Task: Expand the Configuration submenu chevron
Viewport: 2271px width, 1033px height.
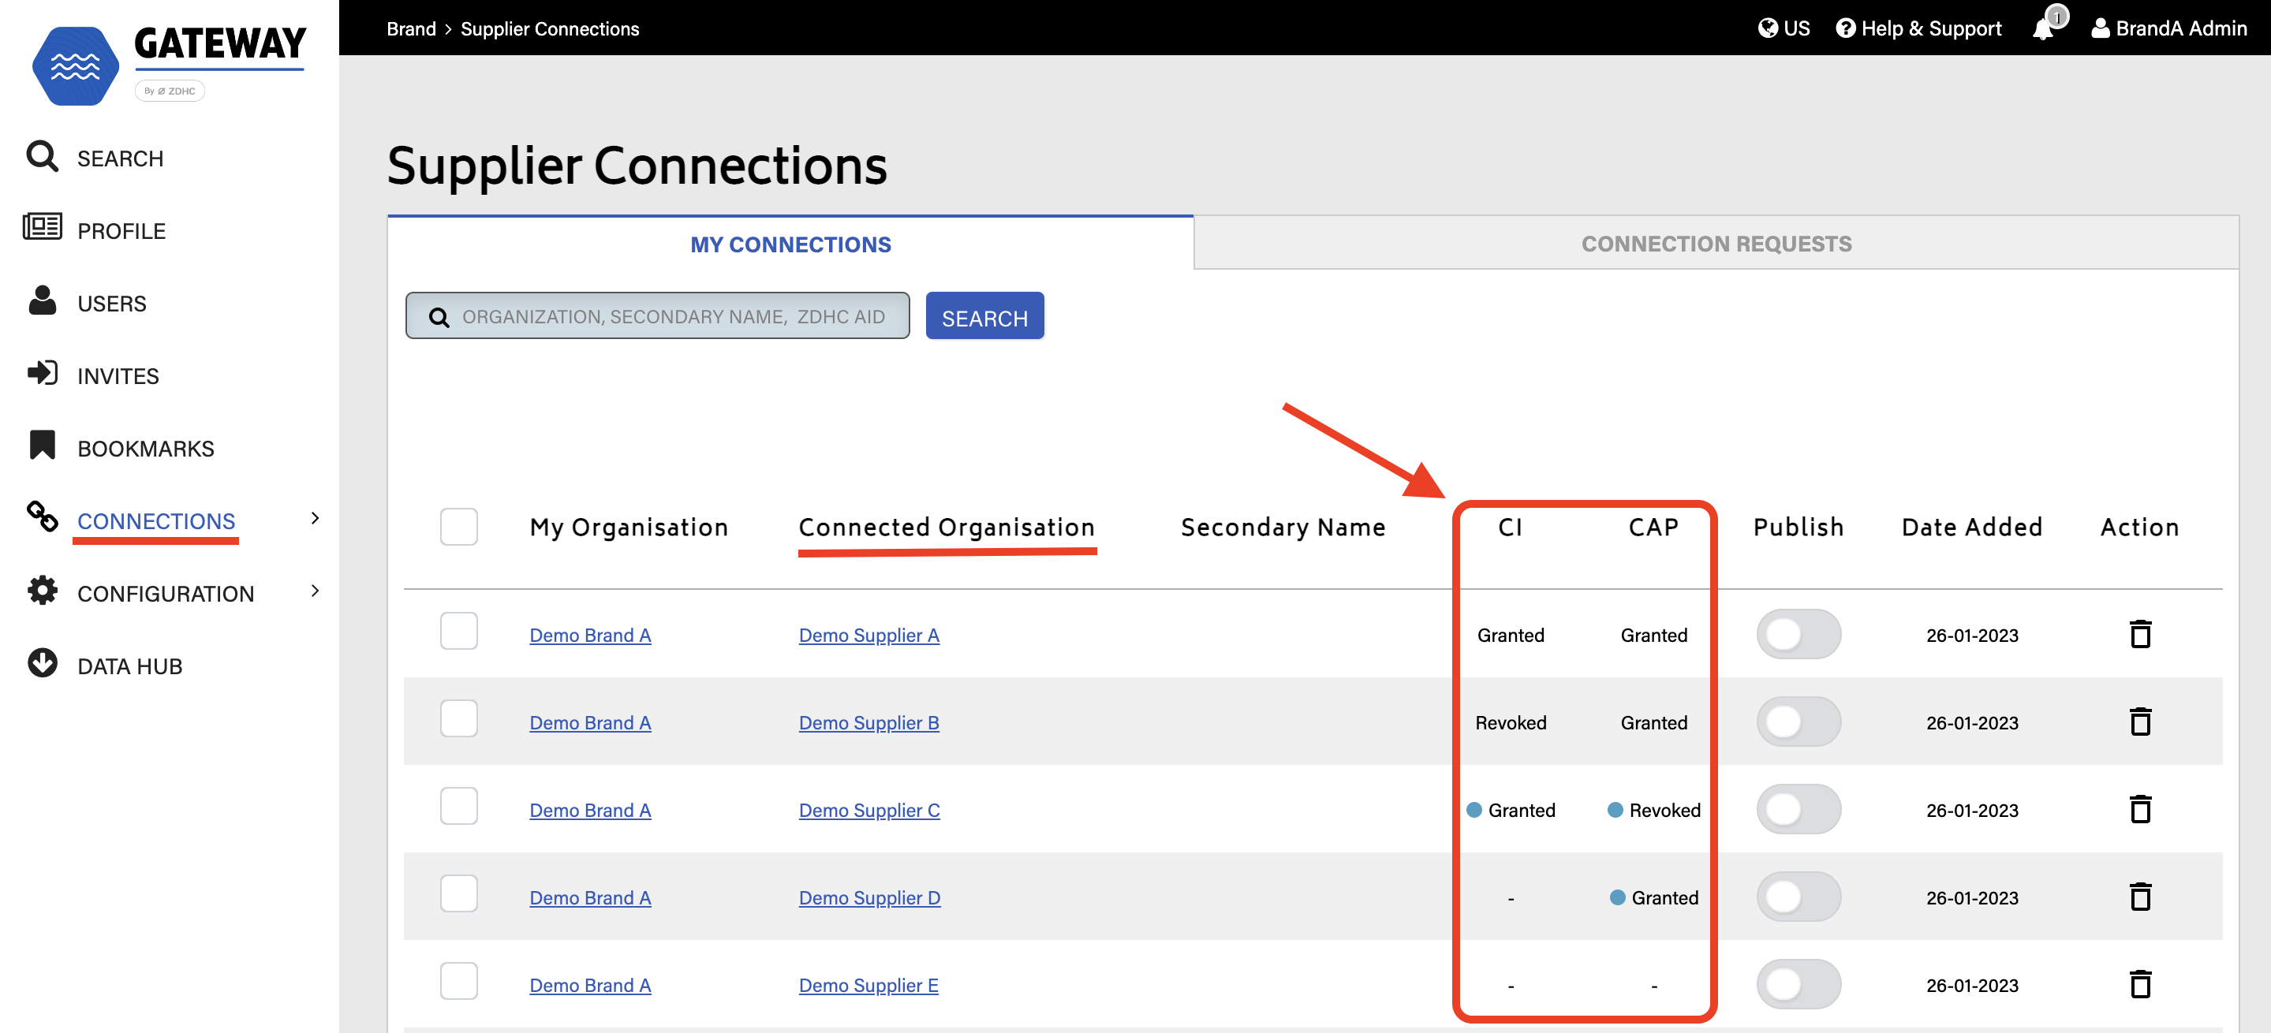Action: pyautogui.click(x=315, y=591)
